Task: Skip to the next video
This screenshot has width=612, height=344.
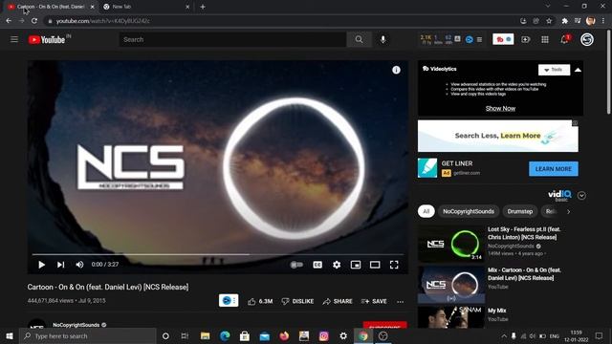Action: click(x=60, y=265)
